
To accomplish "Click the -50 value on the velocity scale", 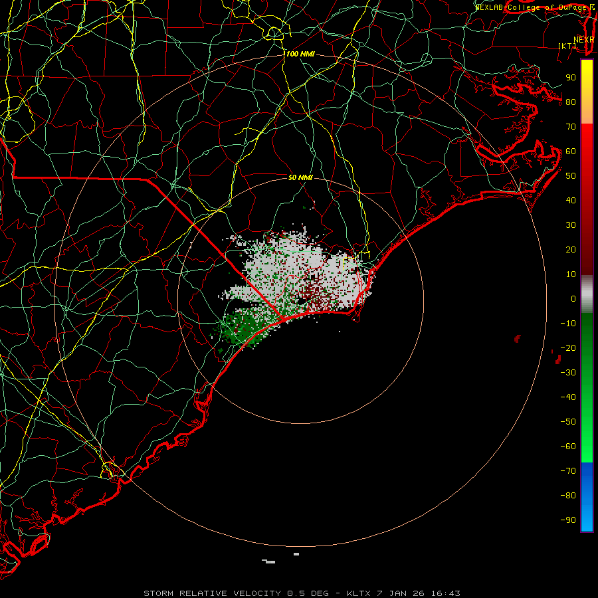I will pyautogui.click(x=568, y=422).
